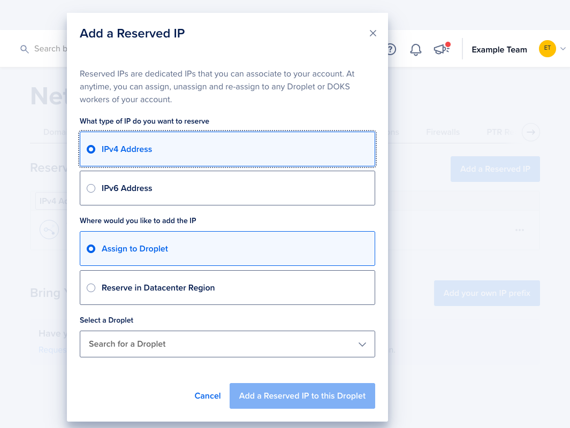Click background Add a Reserved IP button
Image resolution: width=570 pixels, height=428 pixels.
click(x=495, y=169)
